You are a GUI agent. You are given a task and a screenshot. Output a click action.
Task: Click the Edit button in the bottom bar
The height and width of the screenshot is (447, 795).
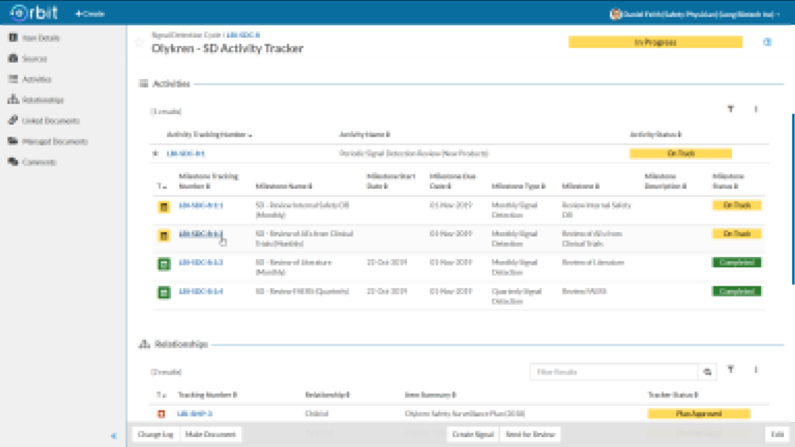point(777,435)
